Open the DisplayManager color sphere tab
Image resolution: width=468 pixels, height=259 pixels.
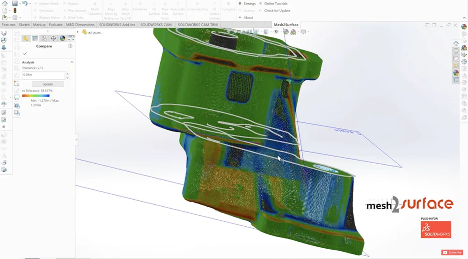pyautogui.click(x=62, y=38)
